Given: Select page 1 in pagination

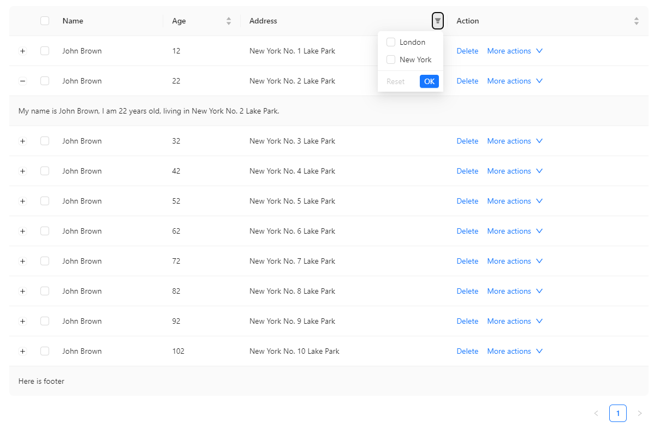Looking at the screenshot, I should [x=618, y=413].
